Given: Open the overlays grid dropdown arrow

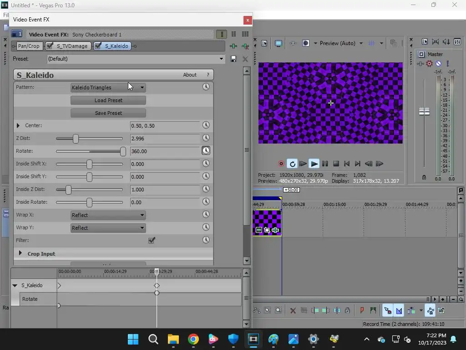Looking at the screenshot, I should 381,43.
